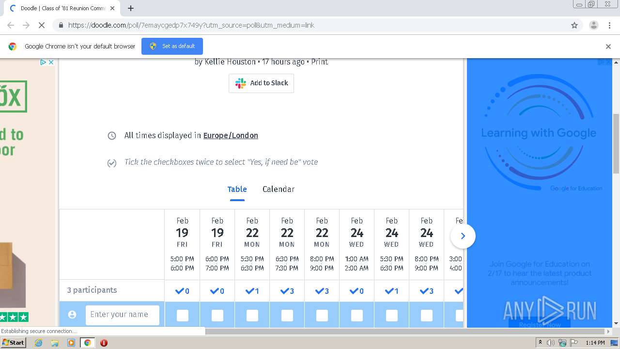Viewport: 620px width, 349px height.
Task: Go forward to next page
Action: coord(26,25)
